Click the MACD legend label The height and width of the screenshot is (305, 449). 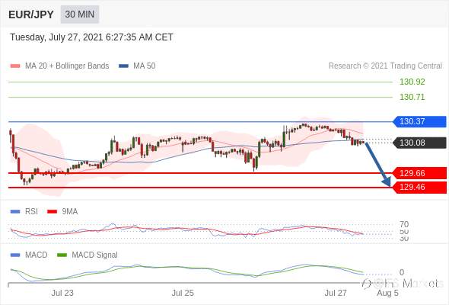37,255
